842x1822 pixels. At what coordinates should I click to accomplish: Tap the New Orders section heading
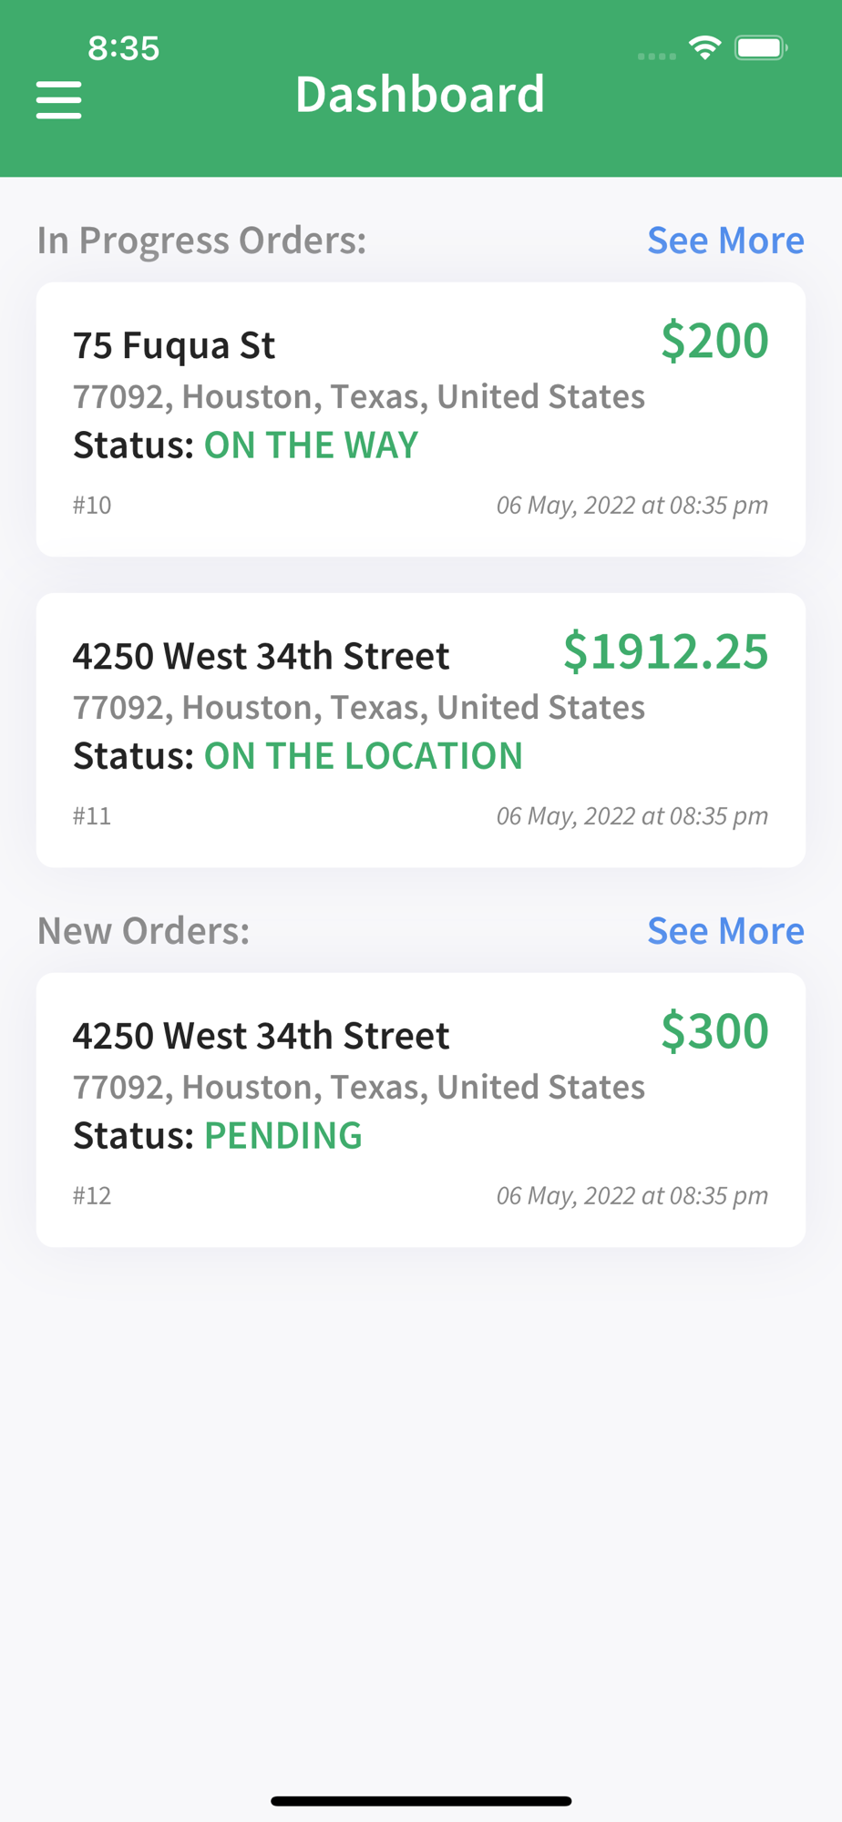click(x=143, y=931)
